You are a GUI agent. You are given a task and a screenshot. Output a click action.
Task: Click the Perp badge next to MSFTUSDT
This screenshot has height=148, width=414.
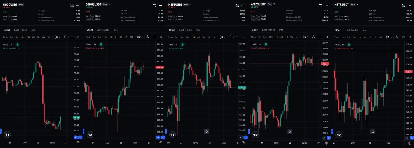coord(186,4)
